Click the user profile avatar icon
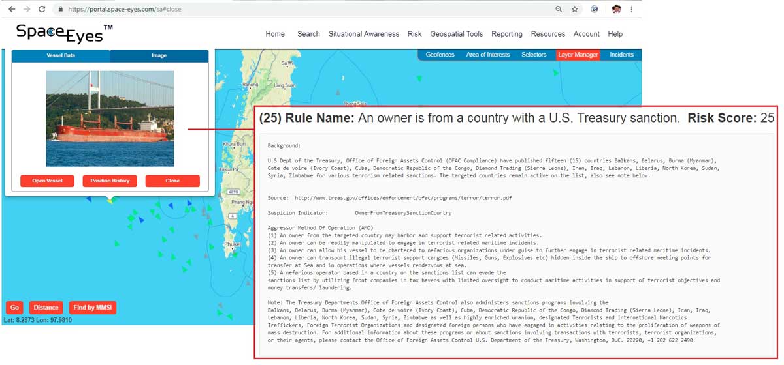Screen dimensions: 784x365 615,9
